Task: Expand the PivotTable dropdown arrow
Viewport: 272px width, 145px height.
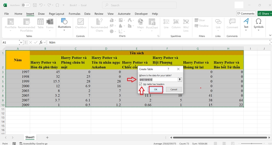Action: click(x=11, y=31)
